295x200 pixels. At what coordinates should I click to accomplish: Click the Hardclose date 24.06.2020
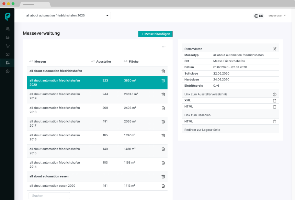tap(221, 79)
